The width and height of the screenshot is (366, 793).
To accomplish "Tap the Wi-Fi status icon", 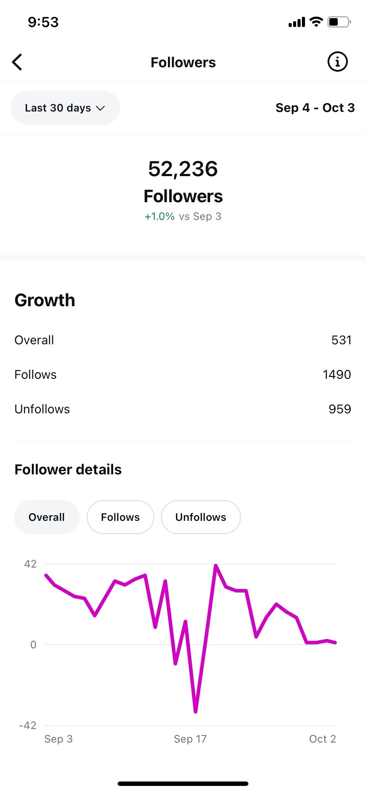I will pyautogui.click(x=316, y=22).
